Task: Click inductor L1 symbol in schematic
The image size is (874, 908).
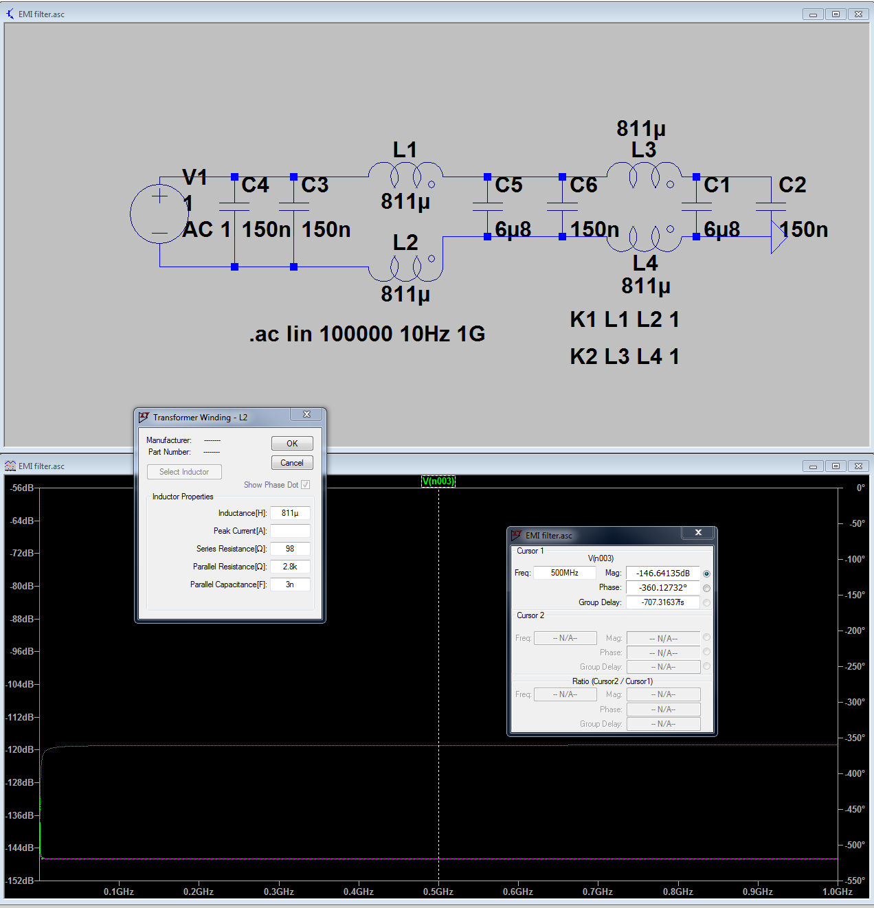Action: coord(405,176)
